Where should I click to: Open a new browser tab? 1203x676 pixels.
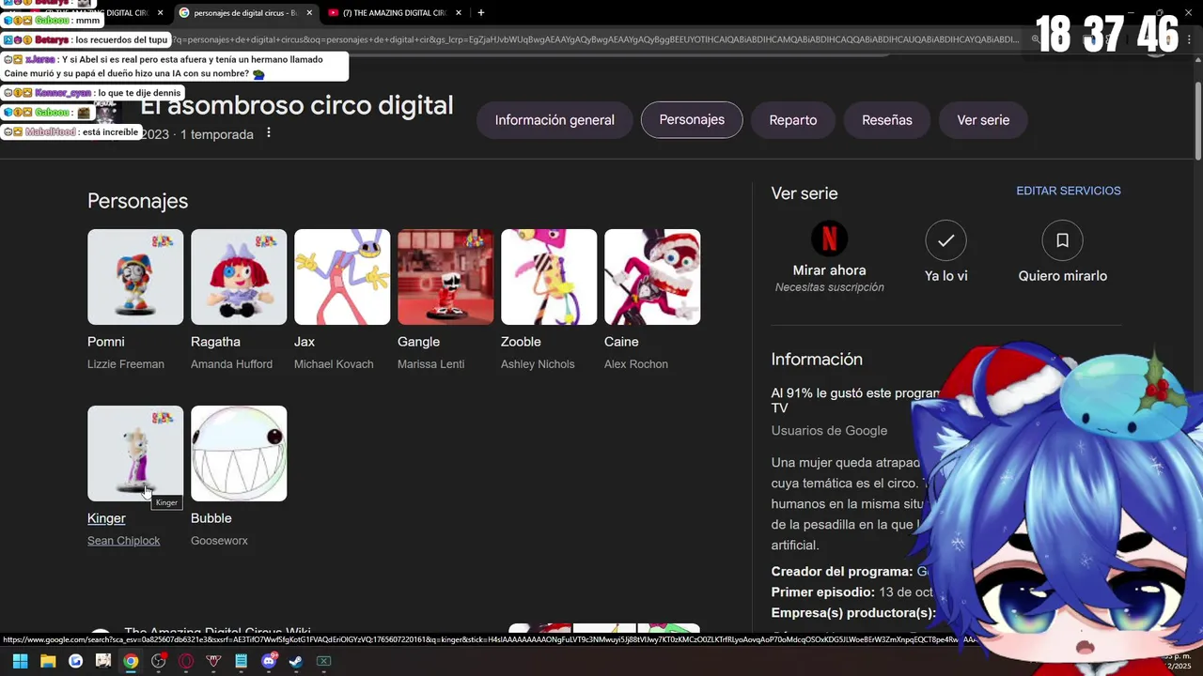click(x=481, y=13)
